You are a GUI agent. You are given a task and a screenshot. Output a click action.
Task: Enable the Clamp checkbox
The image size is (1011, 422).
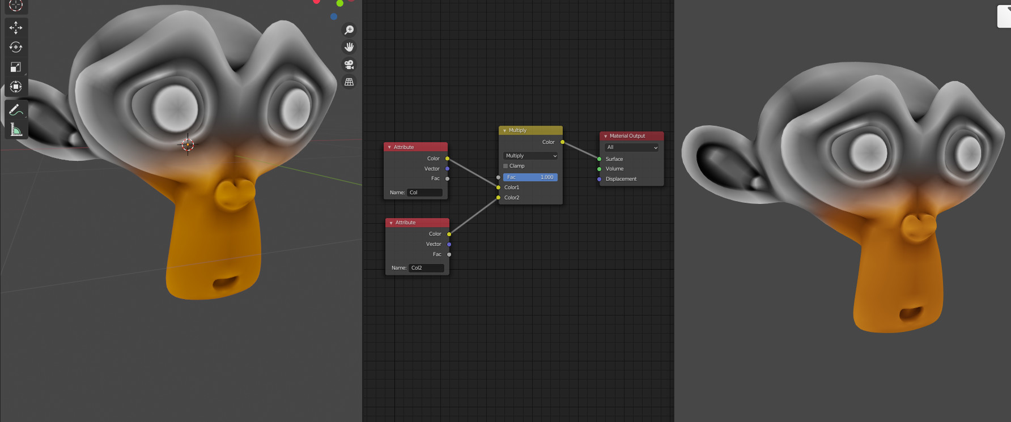tap(506, 166)
